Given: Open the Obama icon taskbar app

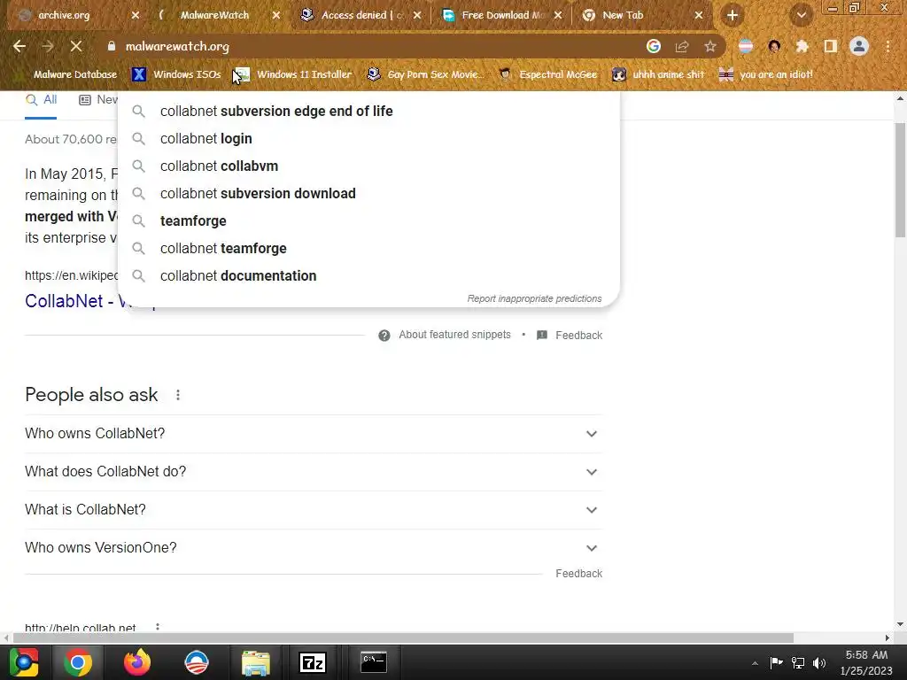Looking at the screenshot, I should pyautogui.click(x=197, y=662).
